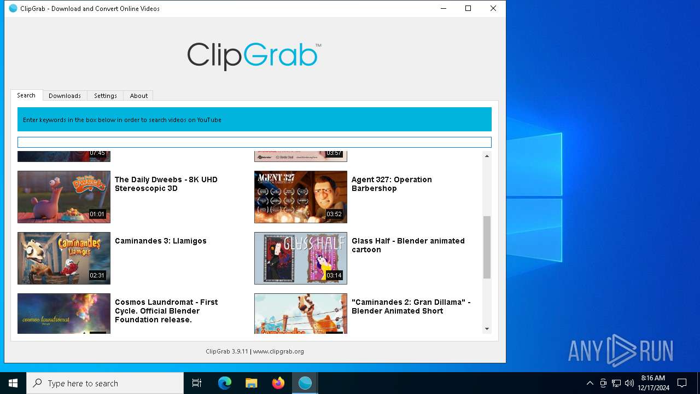
Task: Click the tray icon left of the network icon
Action: [603, 383]
